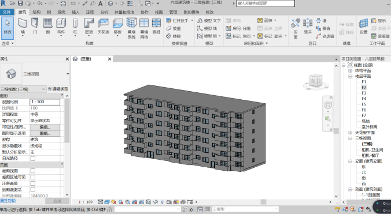Click the Print icon in quick access toolbar
The image size is (391, 214).
[64, 3]
